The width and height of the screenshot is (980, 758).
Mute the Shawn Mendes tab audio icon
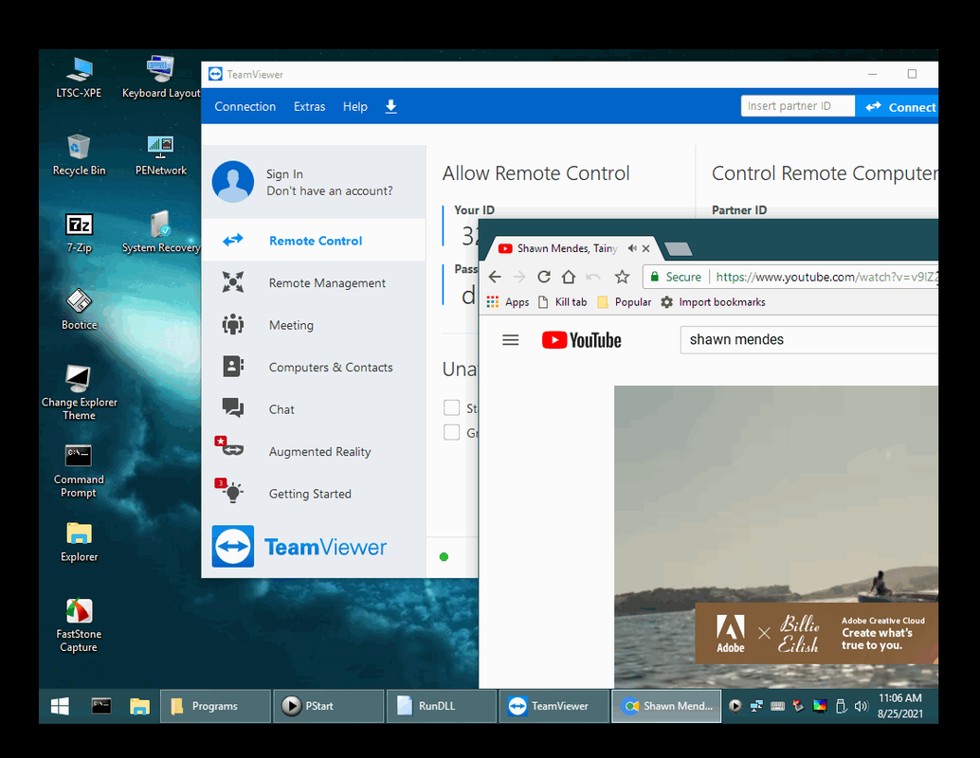(632, 248)
